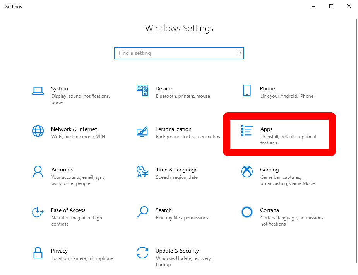Maximize the Settings window

click(331, 7)
